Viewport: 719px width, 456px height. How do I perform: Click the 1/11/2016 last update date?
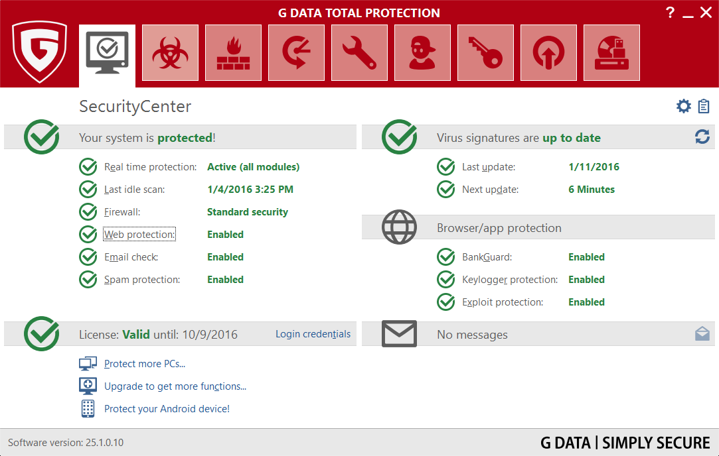click(594, 167)
